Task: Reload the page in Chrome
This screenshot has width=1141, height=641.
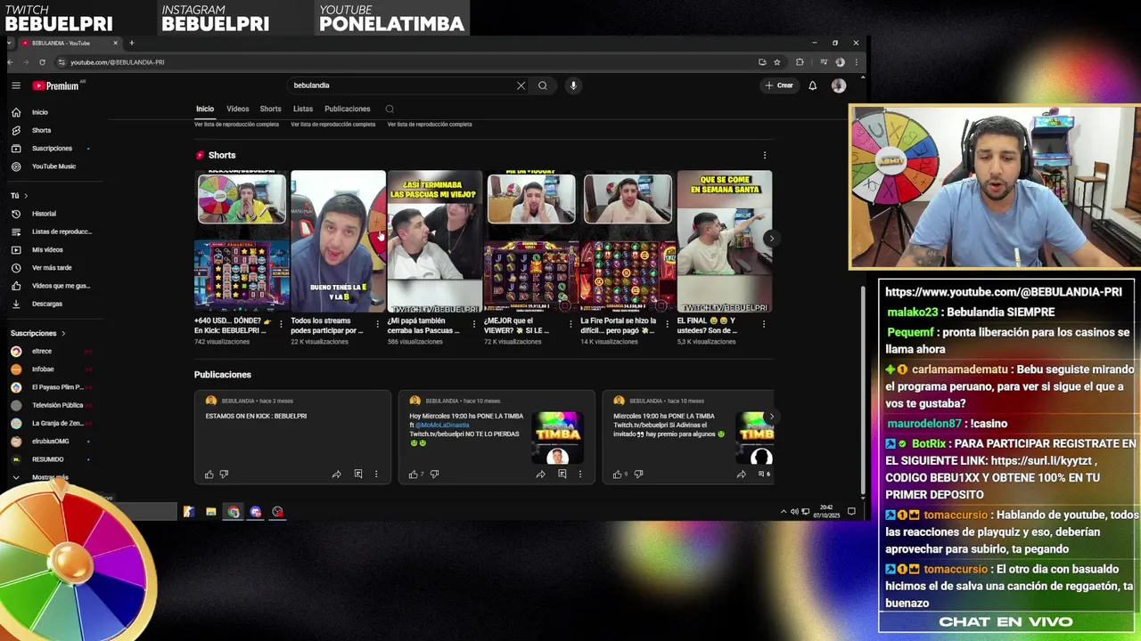Action: pyautogui.click(x=42, y=62)
